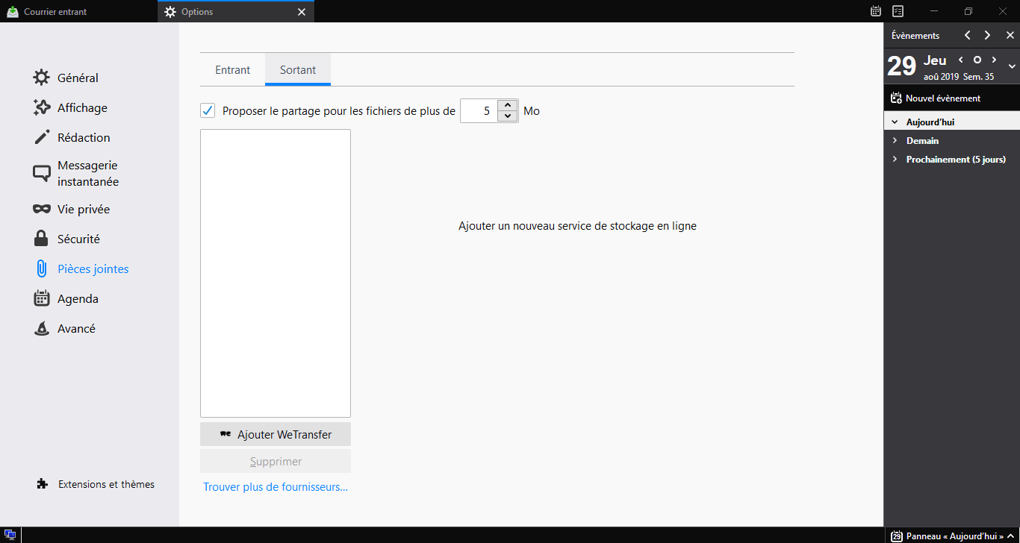1020x543 pixels.
Task: Collapse the Aujourd'hui section
Action: (895, 122)
